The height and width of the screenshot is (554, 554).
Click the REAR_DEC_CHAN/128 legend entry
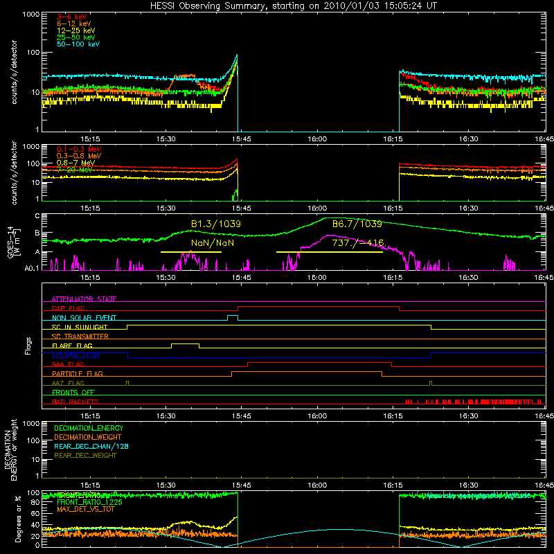click(x=91, y=446)
